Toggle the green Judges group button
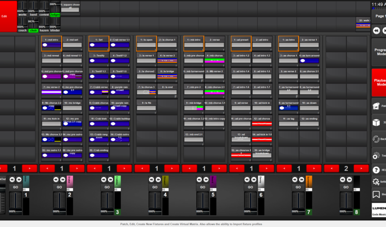Screen dimensions: 386x227 point(55,14)
